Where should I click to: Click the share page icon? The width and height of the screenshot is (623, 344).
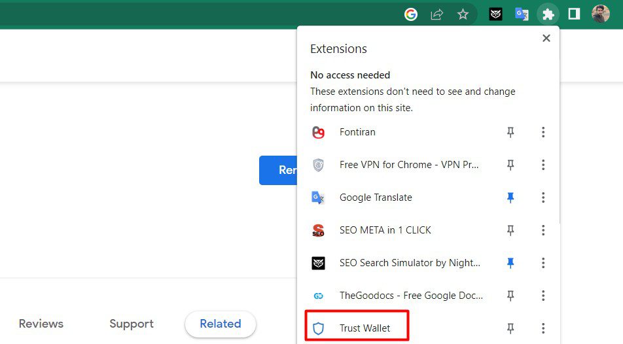point(436,14)
